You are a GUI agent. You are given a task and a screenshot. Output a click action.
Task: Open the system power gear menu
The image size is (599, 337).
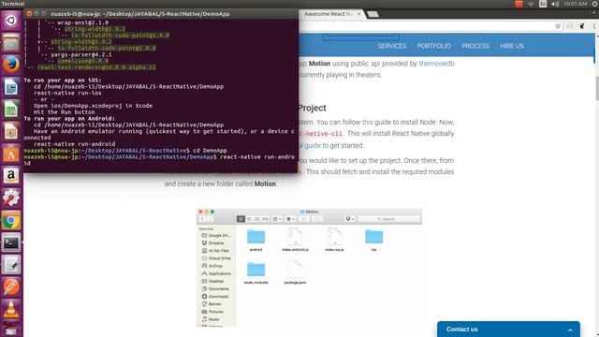tap(595, 4)
